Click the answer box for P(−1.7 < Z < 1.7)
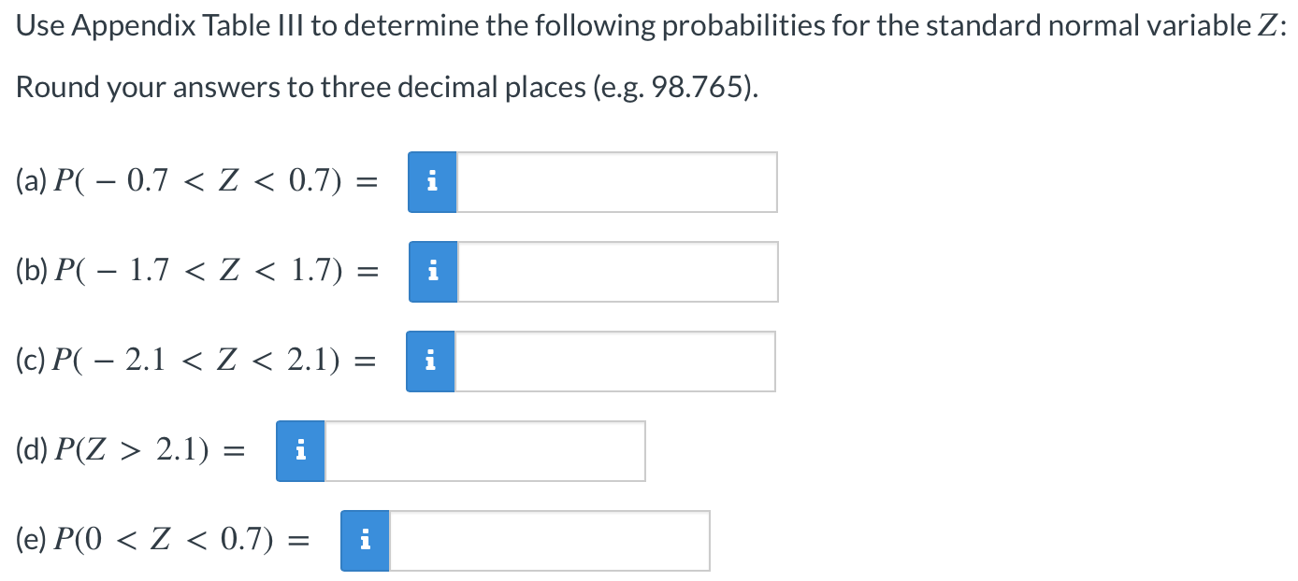 click(x=617, y=272)
